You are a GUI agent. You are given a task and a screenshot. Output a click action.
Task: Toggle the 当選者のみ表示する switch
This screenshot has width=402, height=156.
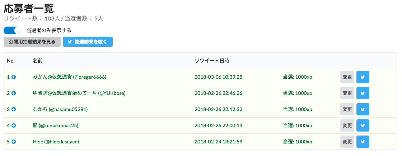pos(13,30)
